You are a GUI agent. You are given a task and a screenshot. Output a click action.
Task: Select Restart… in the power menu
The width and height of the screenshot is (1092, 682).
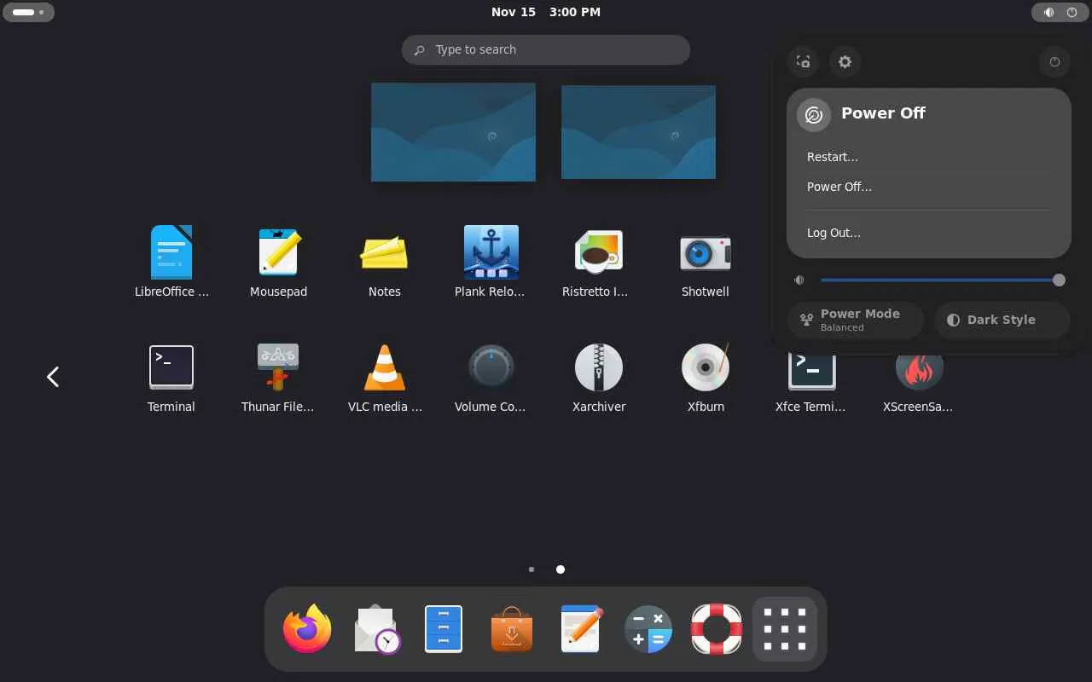point(928,157)
